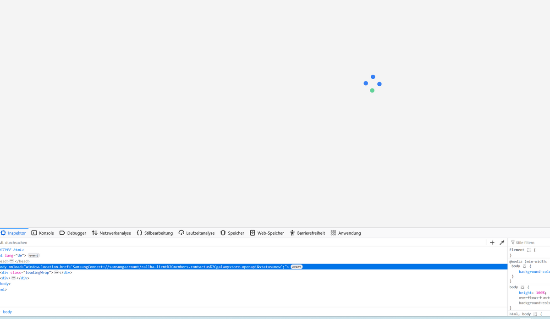Open the Netzwerkanalyse tab
Viewport: 550px width, 319px height.
coord(111,233)
